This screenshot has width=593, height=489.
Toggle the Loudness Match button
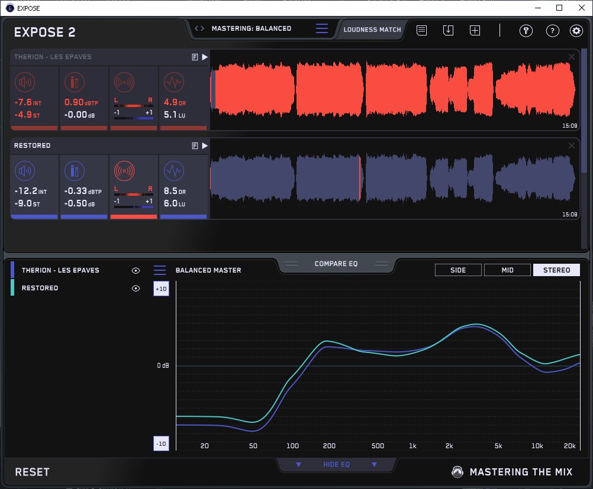pyautogui.click(x=372, y=29)
